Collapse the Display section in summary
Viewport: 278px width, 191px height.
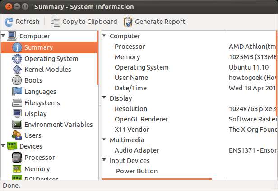click(105, 98)
